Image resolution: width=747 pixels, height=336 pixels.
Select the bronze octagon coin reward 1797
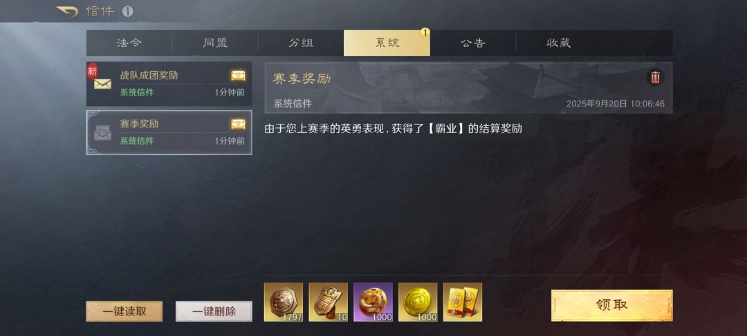pos(284,302)
